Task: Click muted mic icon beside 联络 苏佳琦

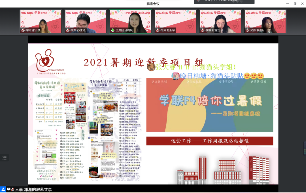Action: pyautogui.click(x=68, y=30)
